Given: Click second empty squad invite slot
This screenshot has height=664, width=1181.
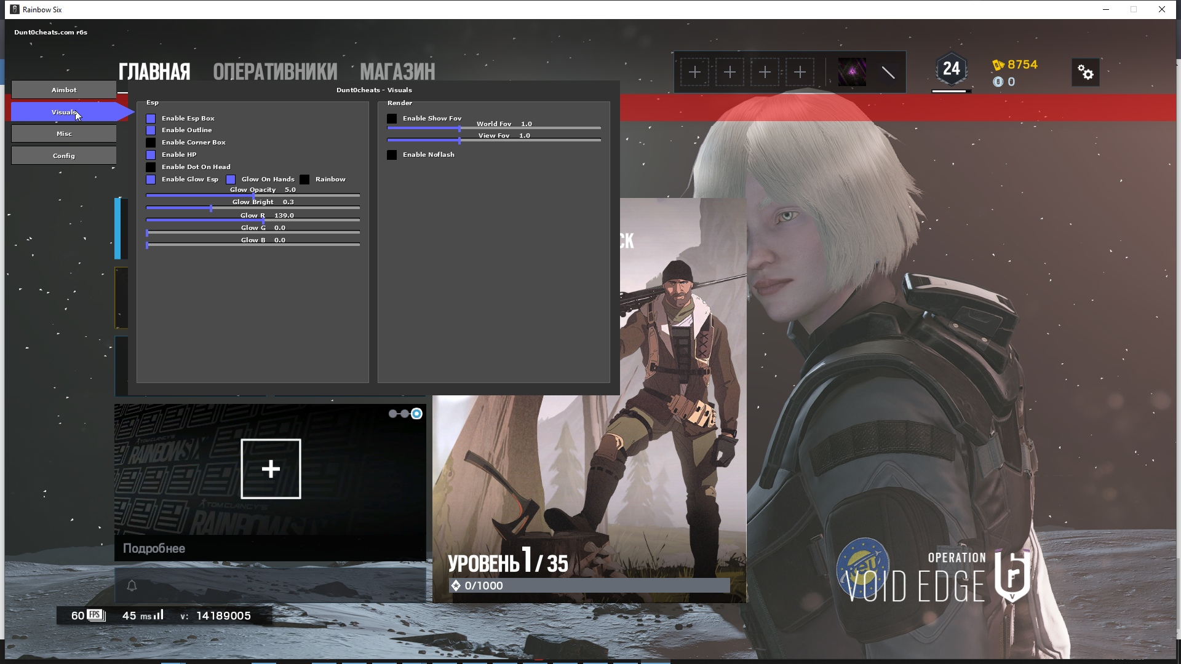Looking at the screenshot, I should click(x=730, y=73).
